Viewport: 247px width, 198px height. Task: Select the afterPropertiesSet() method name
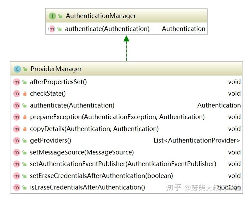59,82
